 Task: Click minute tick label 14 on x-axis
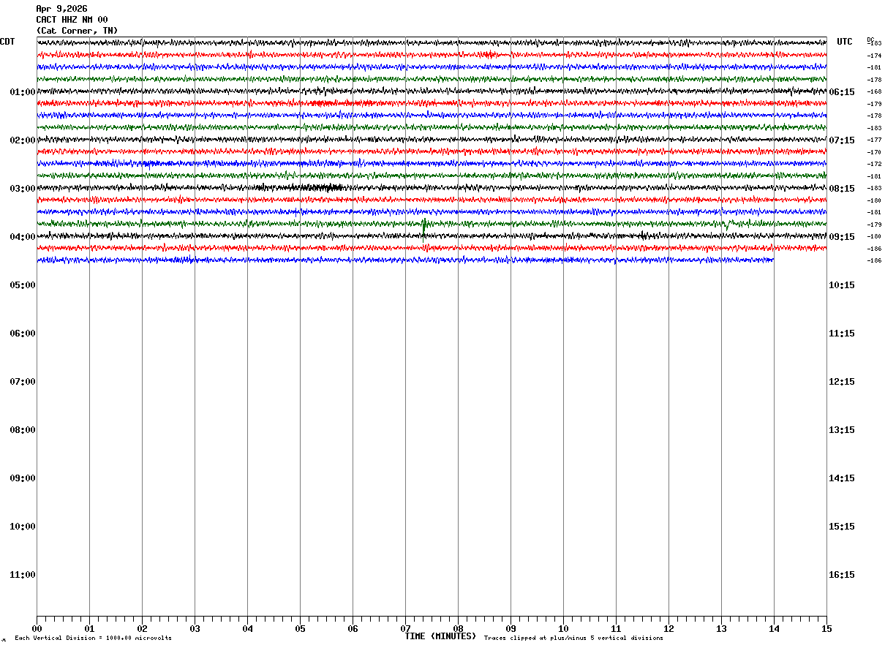774,628
